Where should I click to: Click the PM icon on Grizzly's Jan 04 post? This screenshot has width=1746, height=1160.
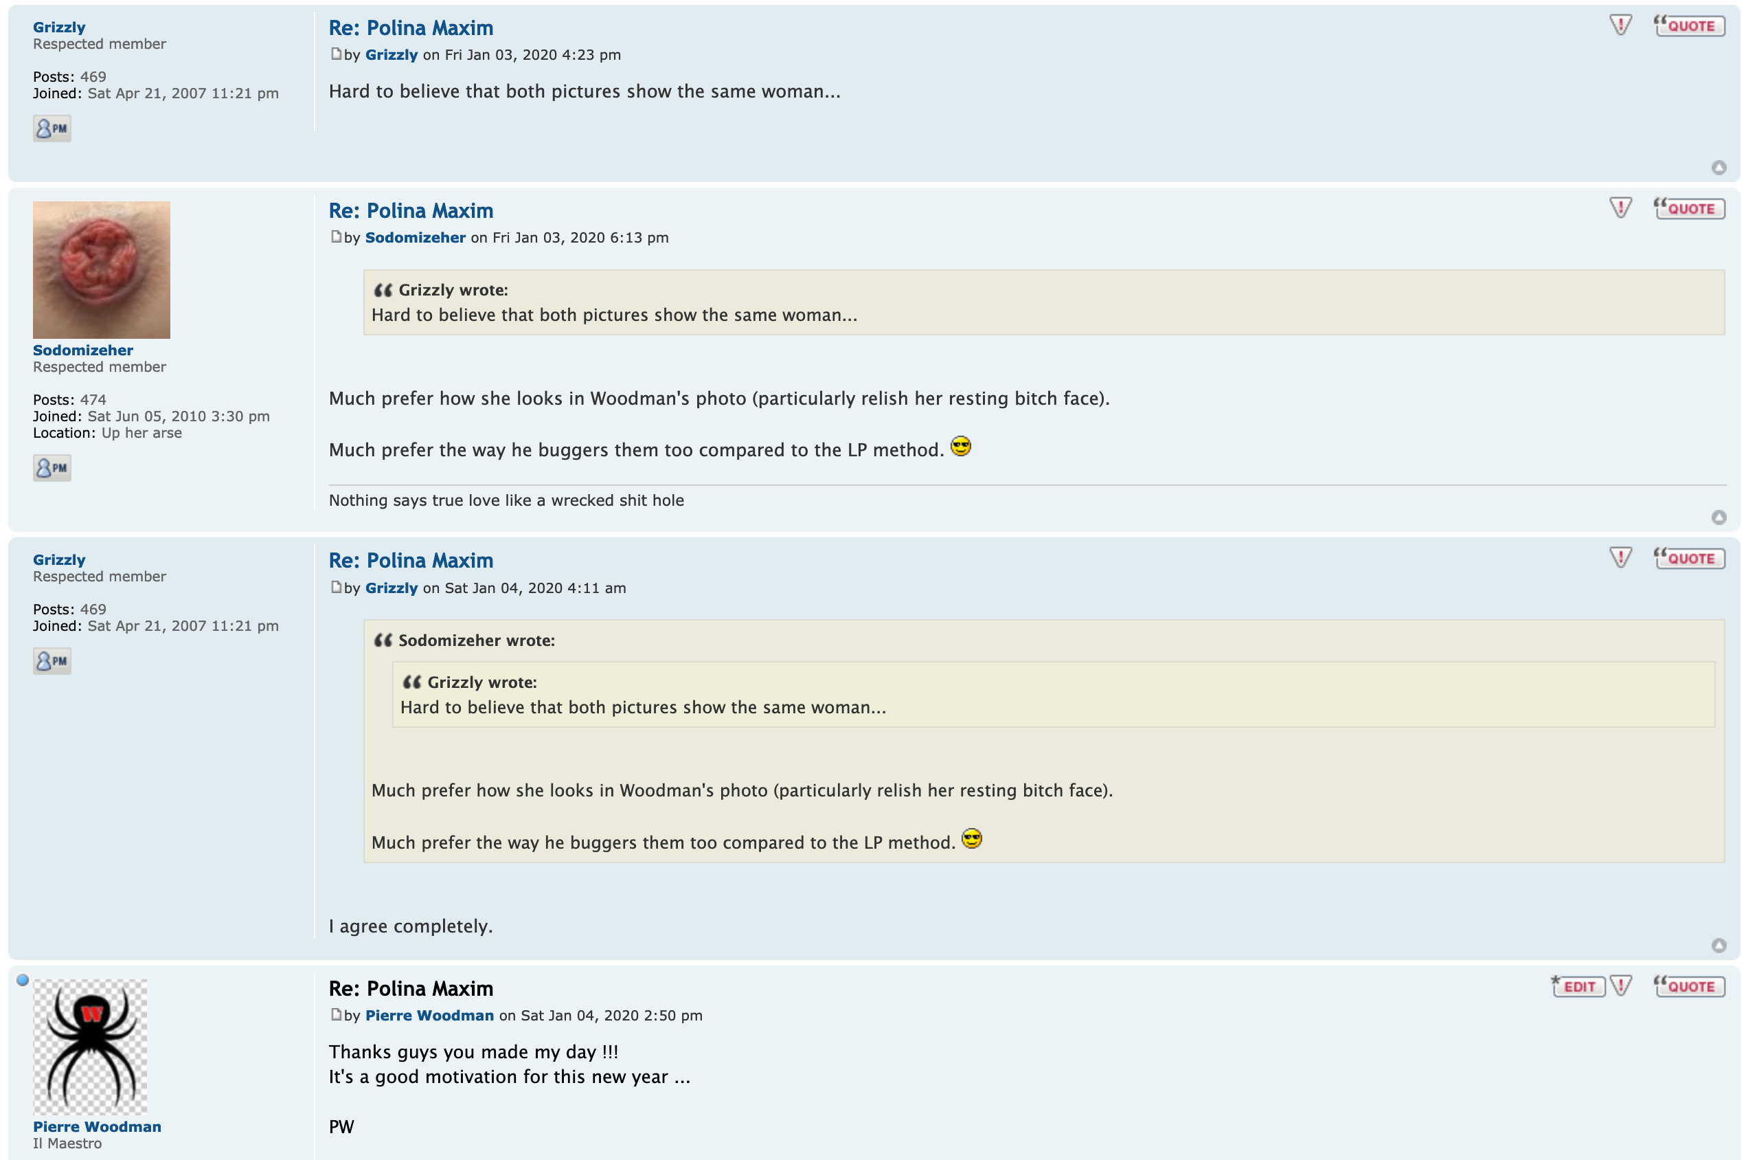52,661
